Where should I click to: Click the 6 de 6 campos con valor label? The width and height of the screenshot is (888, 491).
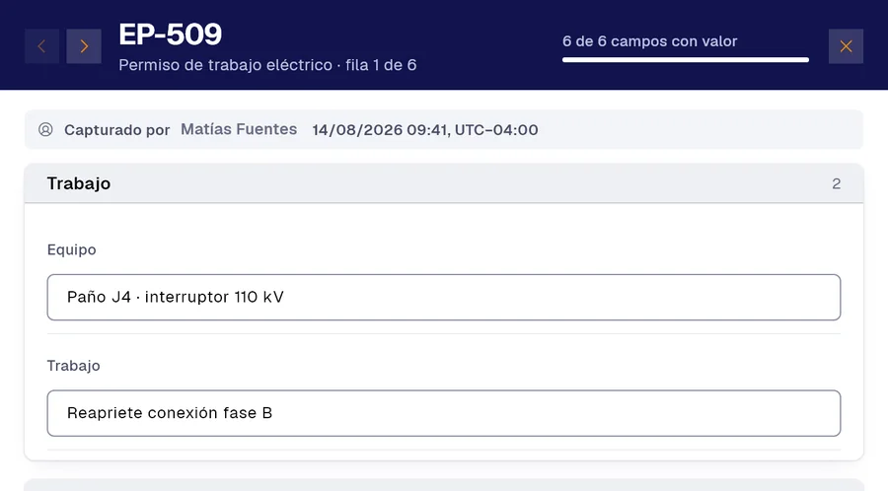[x=649, y=41]
